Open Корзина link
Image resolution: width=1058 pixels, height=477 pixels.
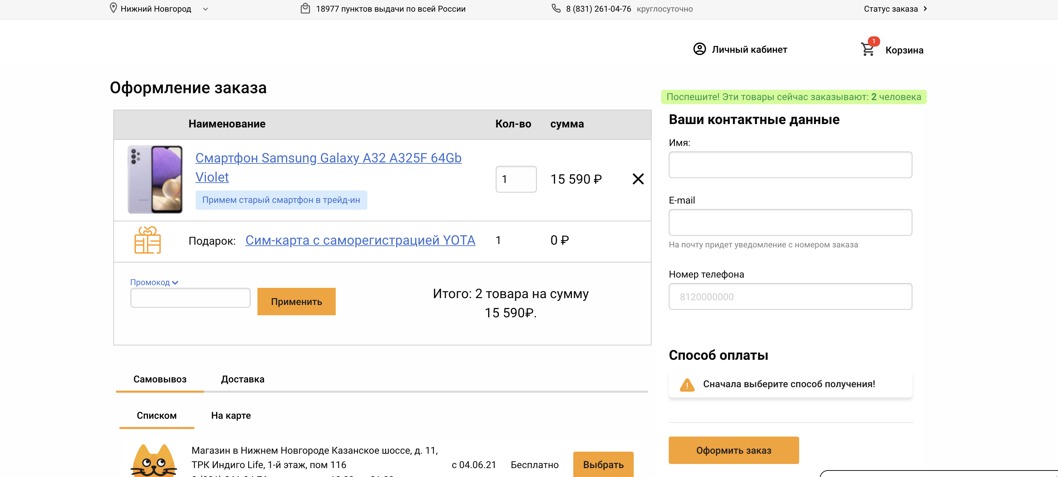[x=904, y=50]
